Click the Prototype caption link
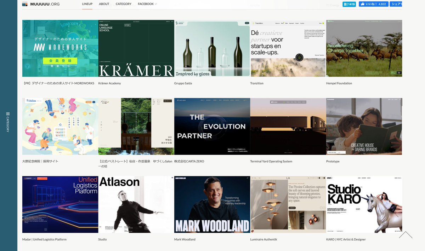 click(333, 161)
